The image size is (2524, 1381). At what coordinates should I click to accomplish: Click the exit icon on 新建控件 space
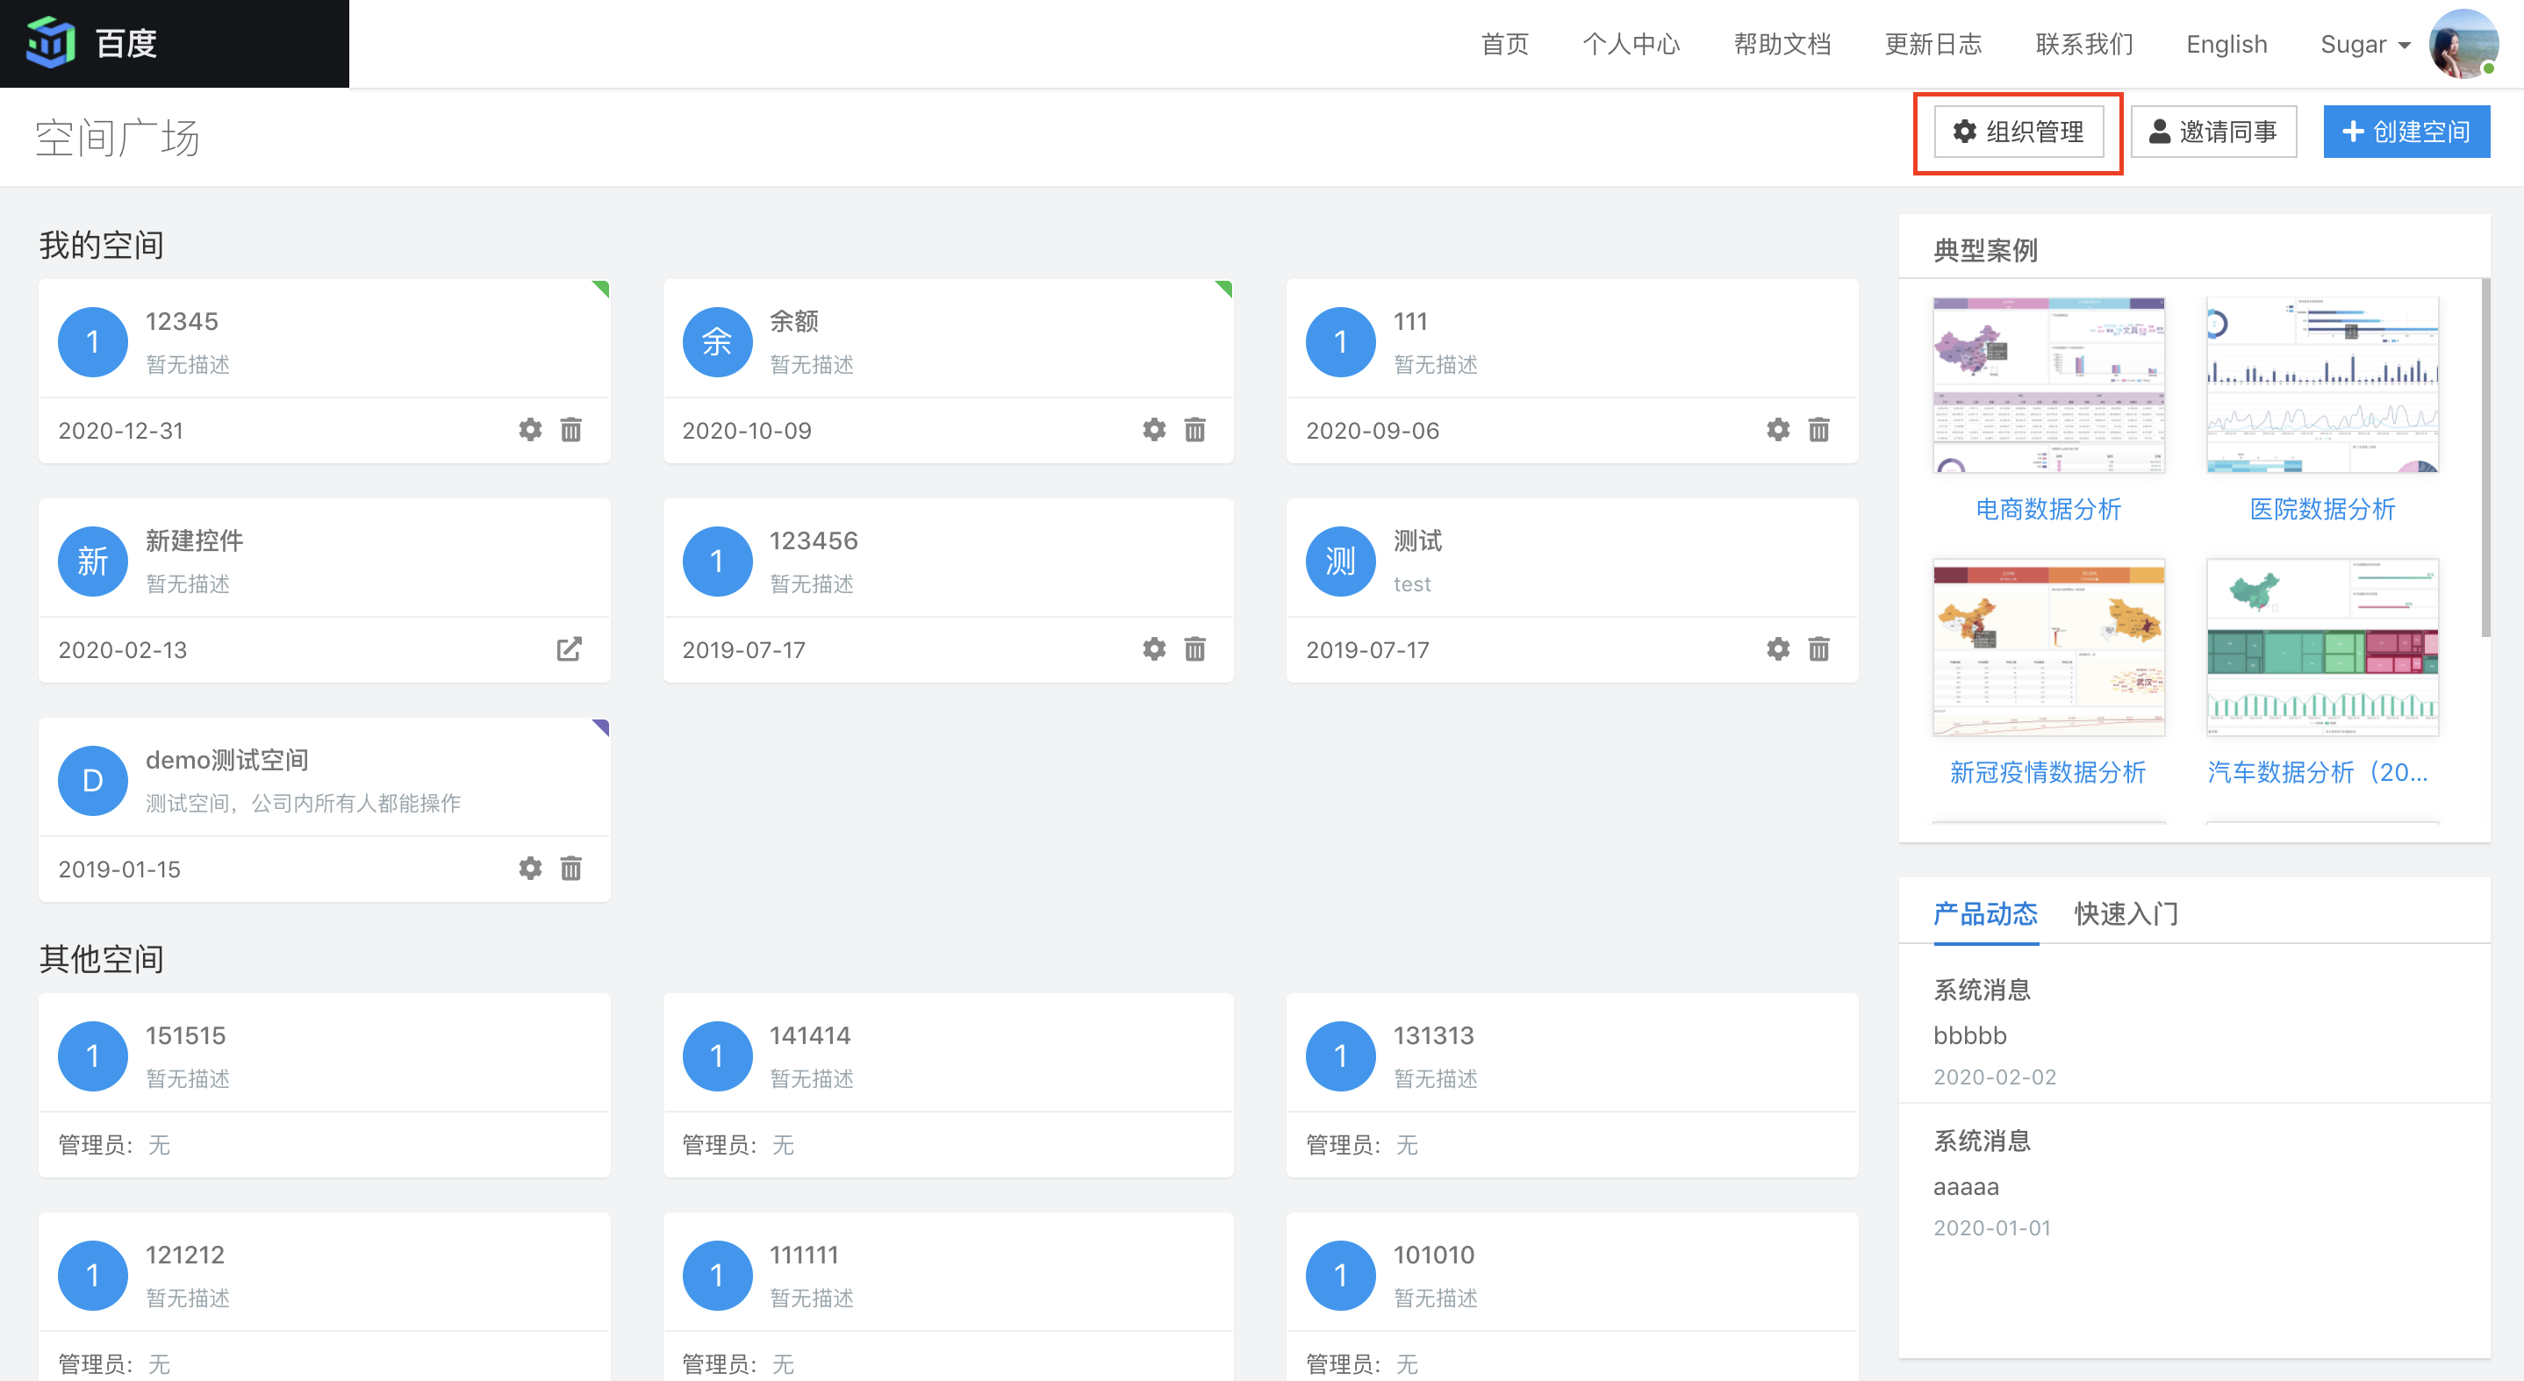pos(570,649)
